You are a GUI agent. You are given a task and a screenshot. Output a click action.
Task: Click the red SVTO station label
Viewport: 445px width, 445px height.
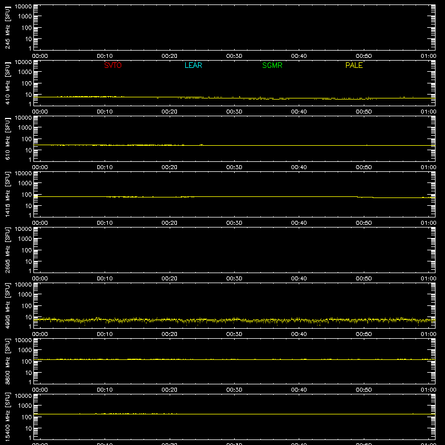[113, 65]
